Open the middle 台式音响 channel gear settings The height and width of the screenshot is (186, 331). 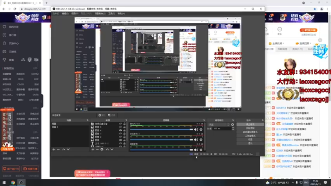[201, 140]
